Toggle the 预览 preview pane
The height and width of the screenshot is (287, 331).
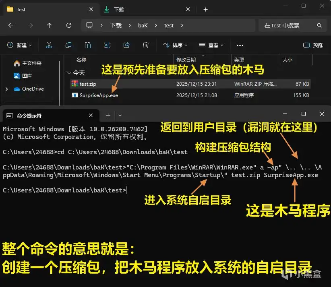312,45
